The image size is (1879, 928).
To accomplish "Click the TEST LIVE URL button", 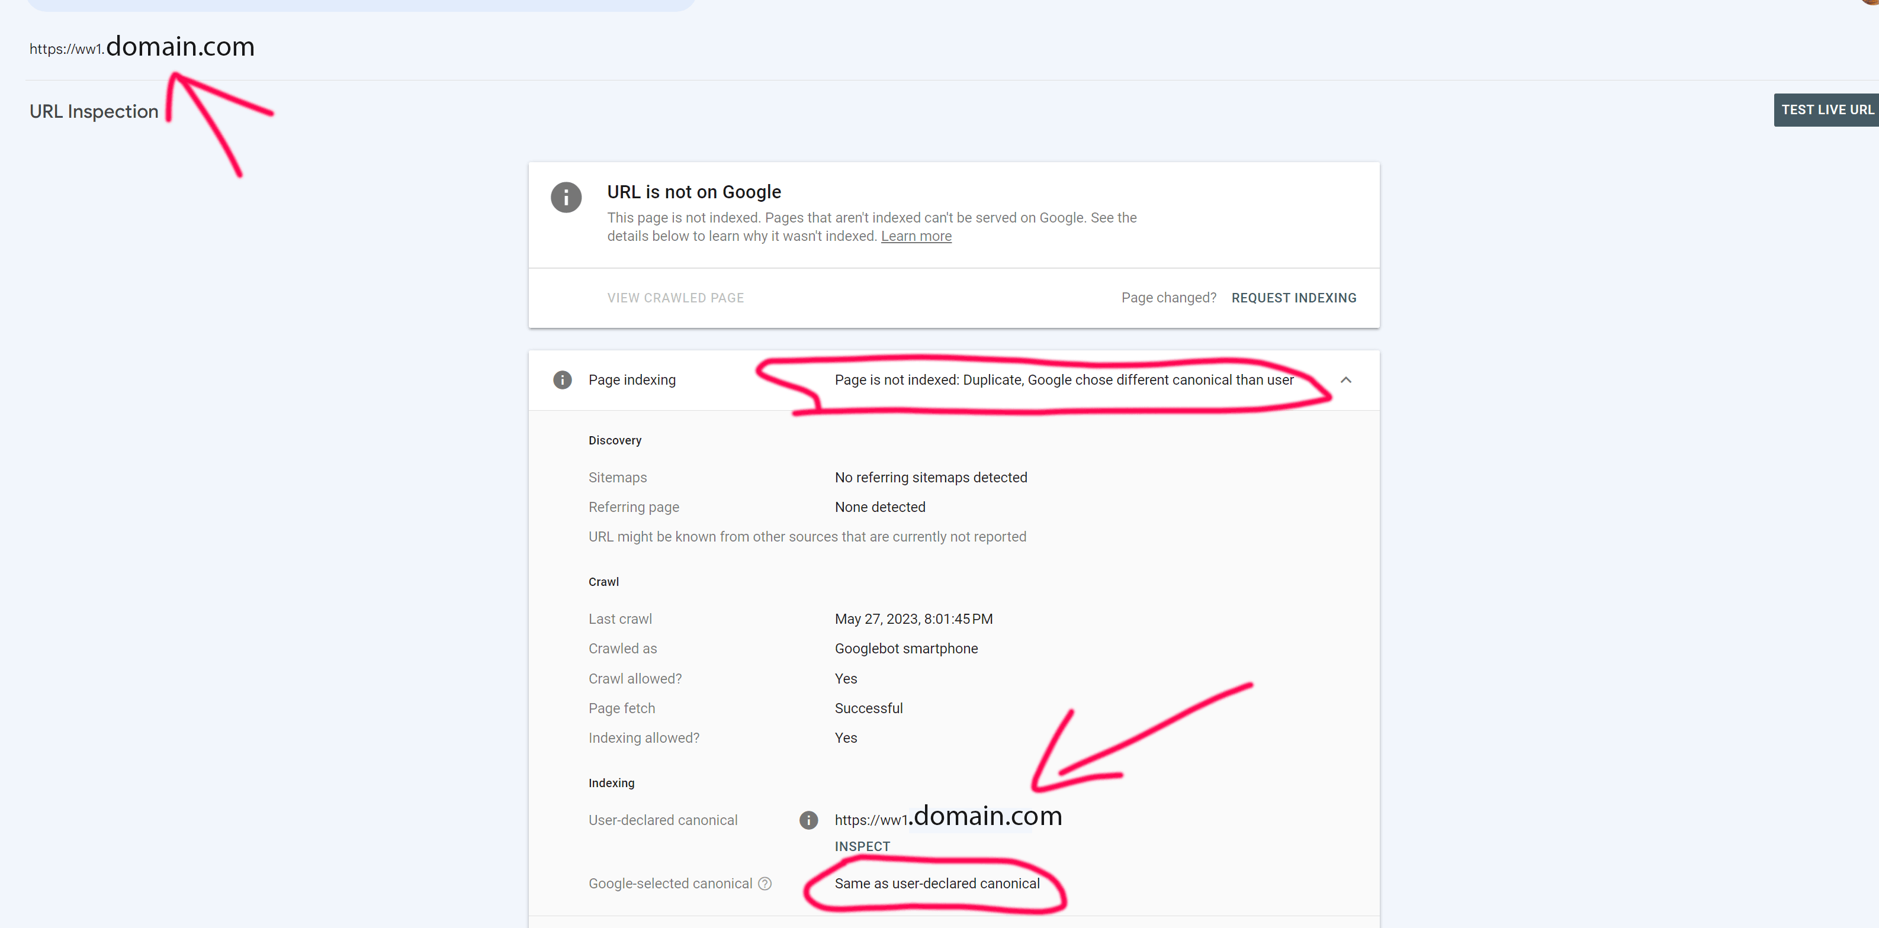I will click(x=1826, y=110).
